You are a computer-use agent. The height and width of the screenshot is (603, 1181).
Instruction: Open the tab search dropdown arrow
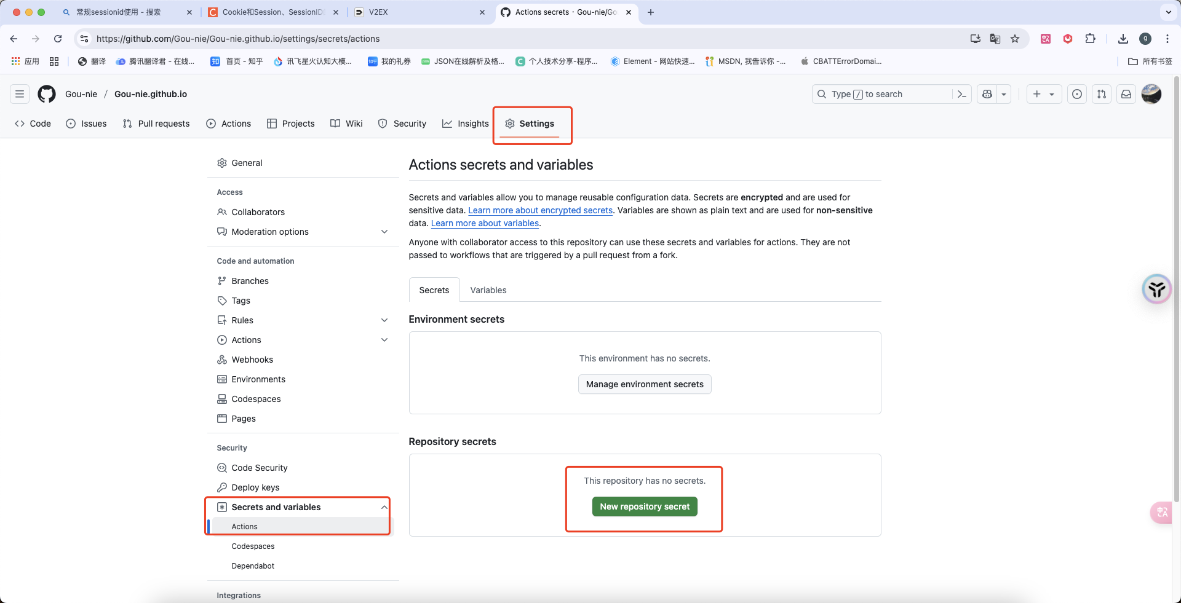(x=1168, y=12)
